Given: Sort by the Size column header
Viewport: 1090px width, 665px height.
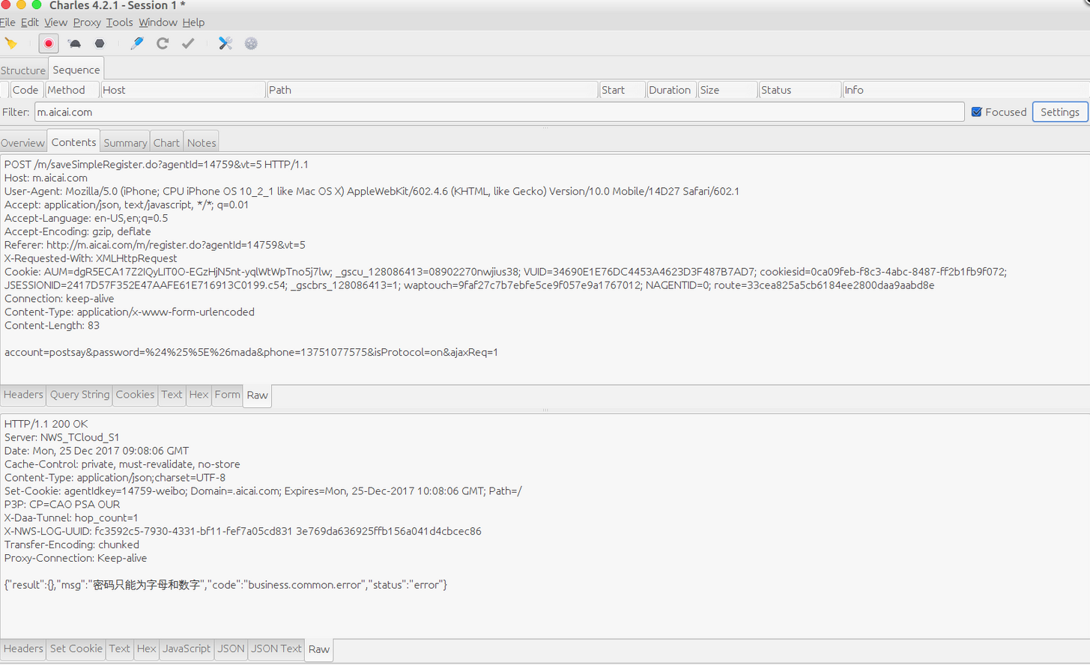Looking at the screenshot, I should pos(727,90).
